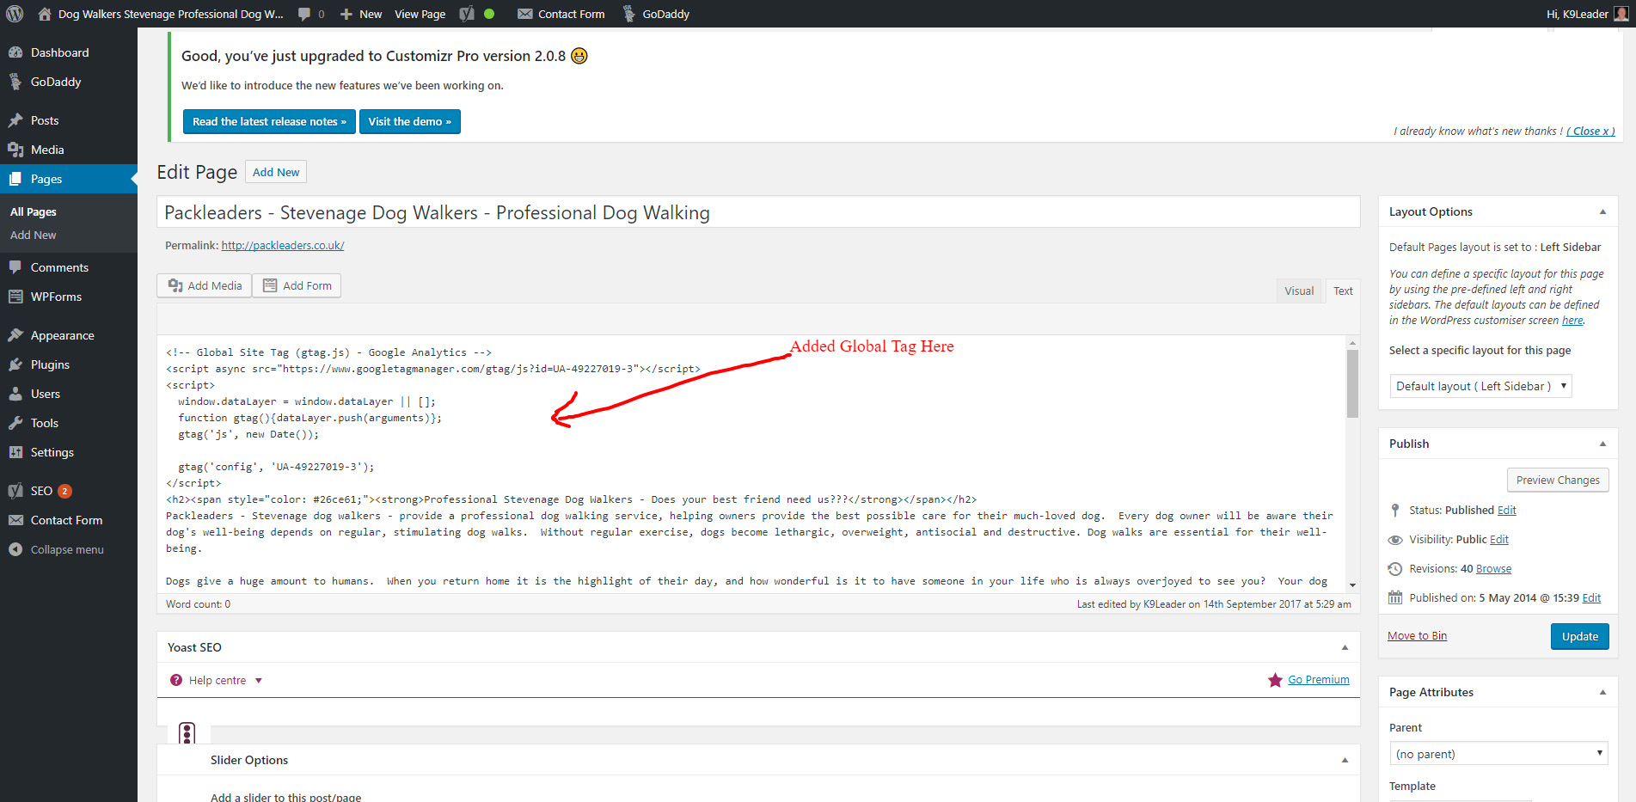The image size is (1636, 802).
Task: Collapse the Layout Options panel
Action: [1602, 211]
